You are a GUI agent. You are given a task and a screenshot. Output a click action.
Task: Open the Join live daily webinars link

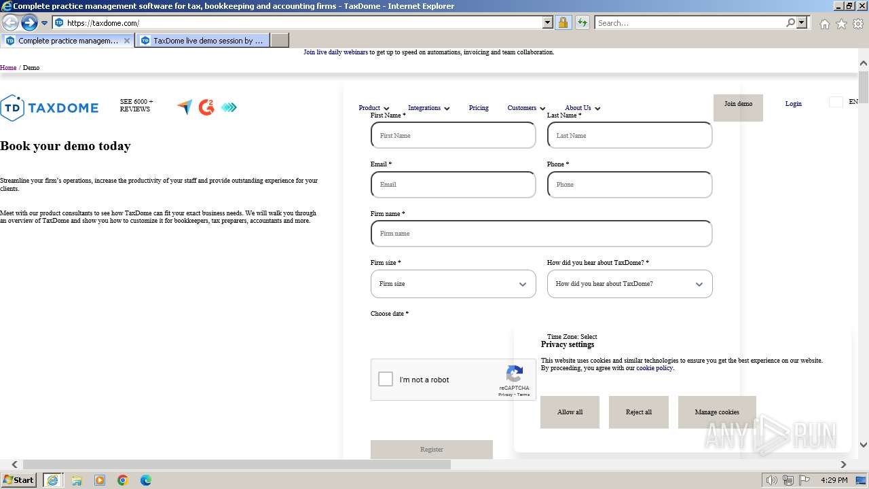[335, 52]
